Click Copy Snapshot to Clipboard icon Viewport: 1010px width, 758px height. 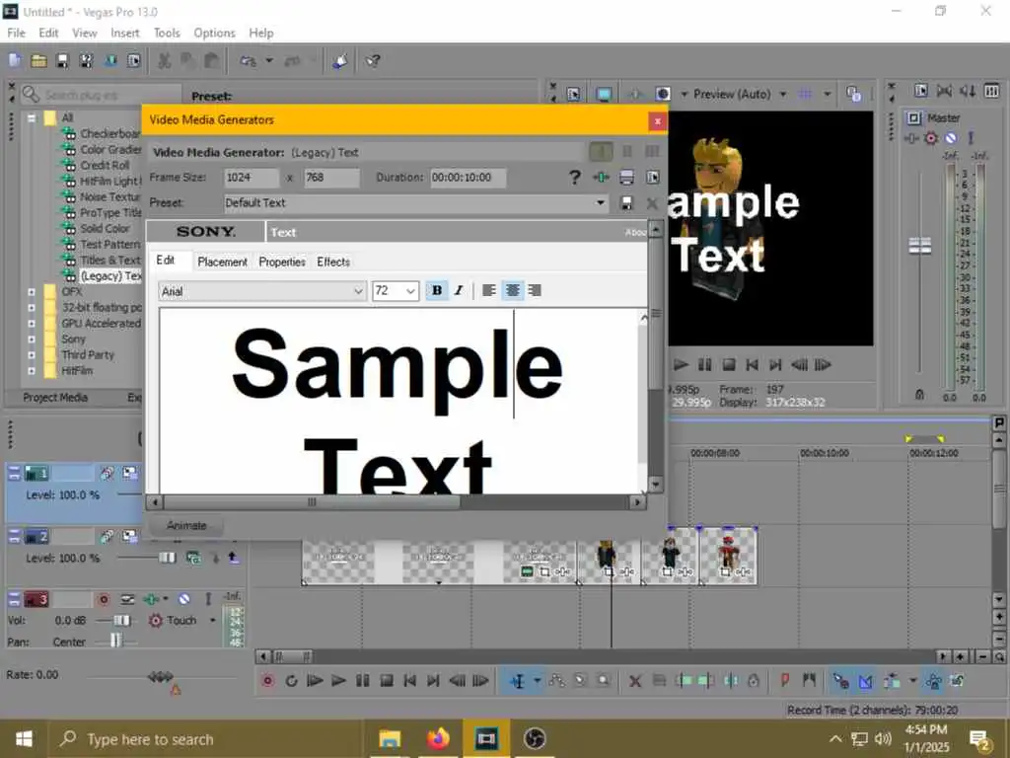point(853,94)
